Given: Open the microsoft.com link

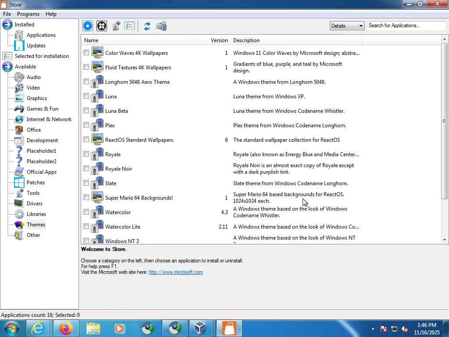Looking at the screenshot, I should (x=176, y=272).
